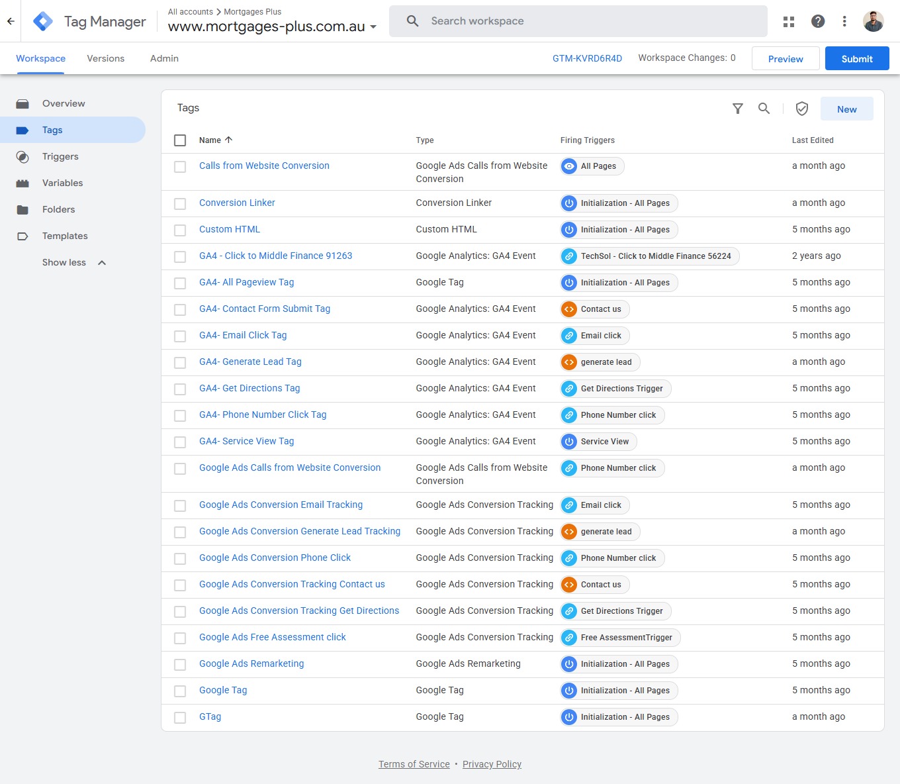Click the Search workspace field
The image size is (900, 784).
coord(578,21)
